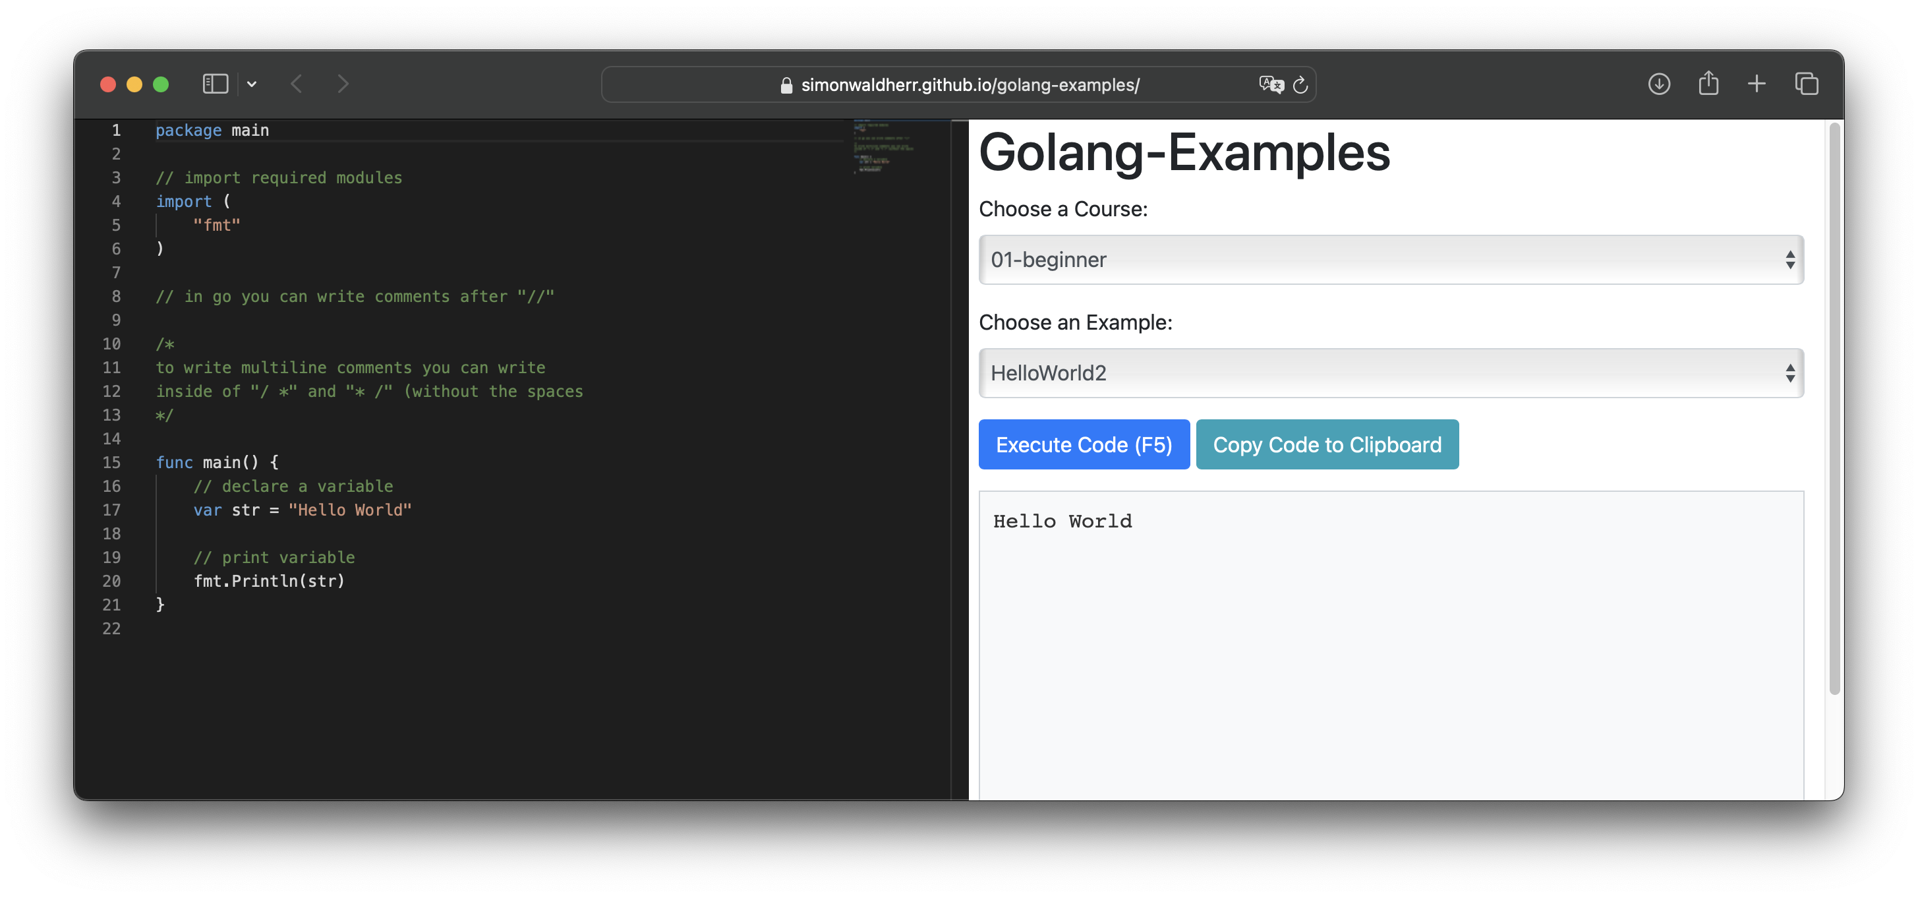Screen dimensions: 1918x898
Task: Click the Golang-Examples heading
Action: (1184, 153)
